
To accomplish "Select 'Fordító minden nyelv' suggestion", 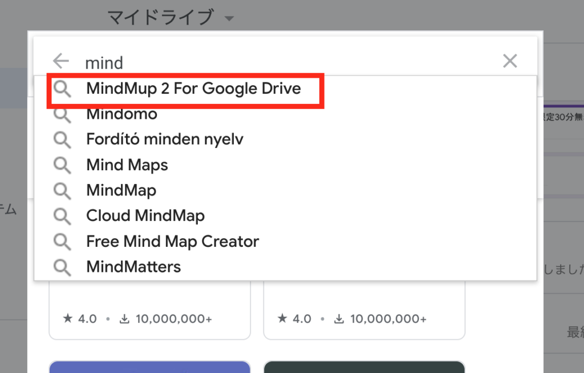I will pyautogui.click(x=285, y=139).
